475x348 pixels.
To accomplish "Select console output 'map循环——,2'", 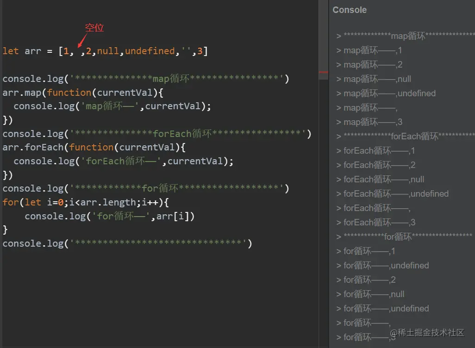I will [369, 64].
